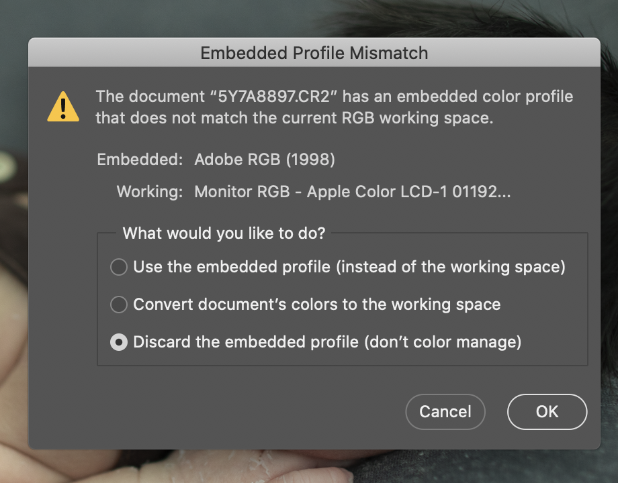Screen dimensions: 618x483
Task: Click the yellow warning triangle icon
Action: pyautogui.click(x=63, y=106)
